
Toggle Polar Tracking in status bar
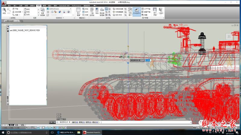click(38, 128)
